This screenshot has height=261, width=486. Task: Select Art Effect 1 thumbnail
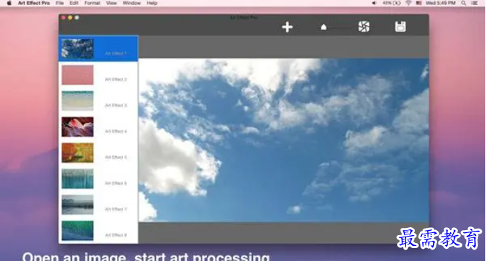pos(78,49)
